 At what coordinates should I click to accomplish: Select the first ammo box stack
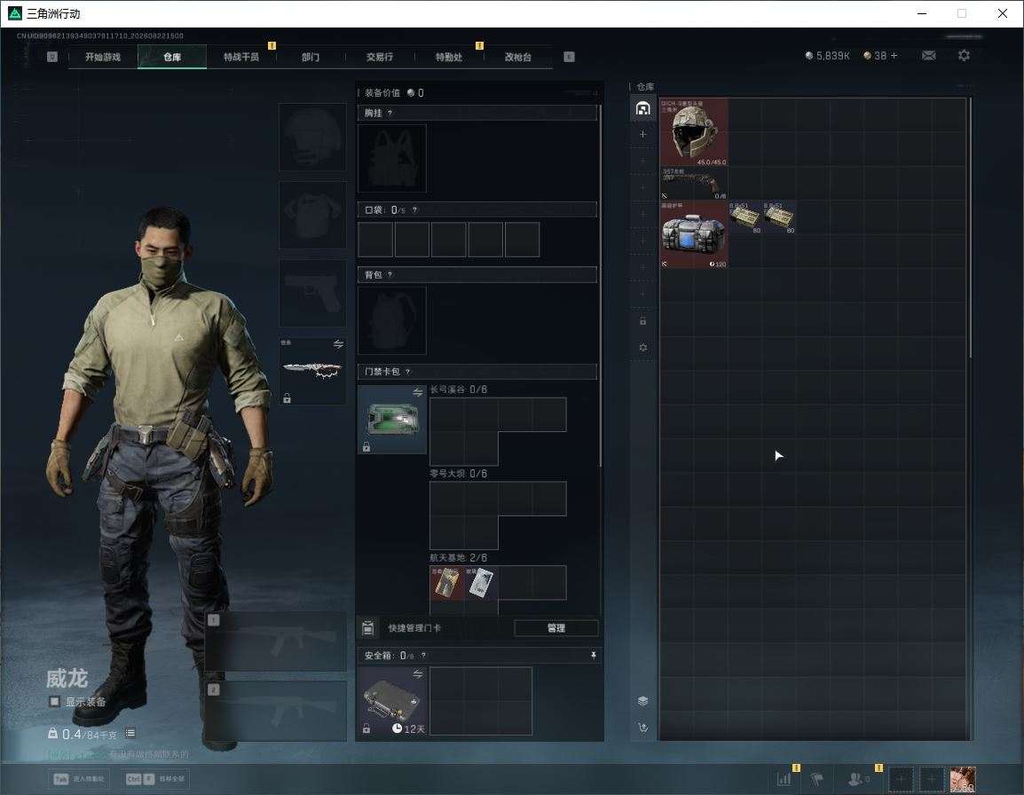coord(745,217)
